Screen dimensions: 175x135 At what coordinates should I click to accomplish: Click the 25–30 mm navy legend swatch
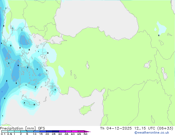coord(56,131)
